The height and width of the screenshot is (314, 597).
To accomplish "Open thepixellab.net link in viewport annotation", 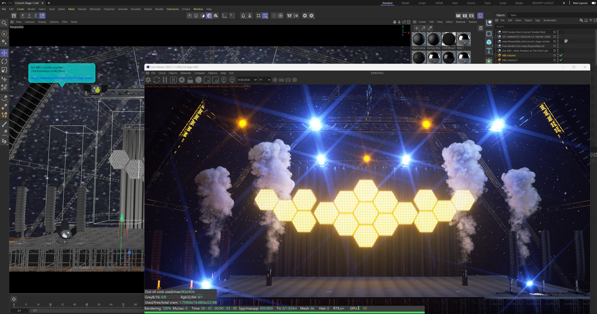I will 62,78.
